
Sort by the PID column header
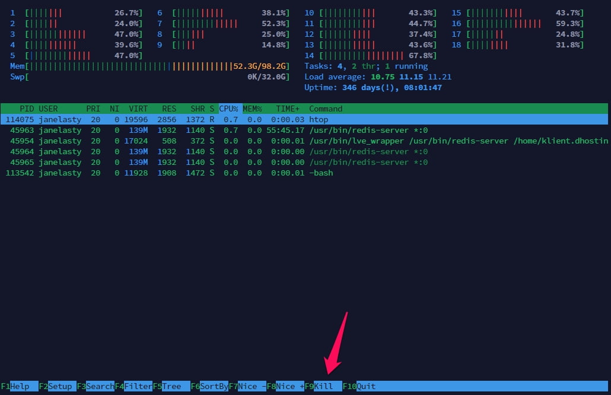point(27,109)
